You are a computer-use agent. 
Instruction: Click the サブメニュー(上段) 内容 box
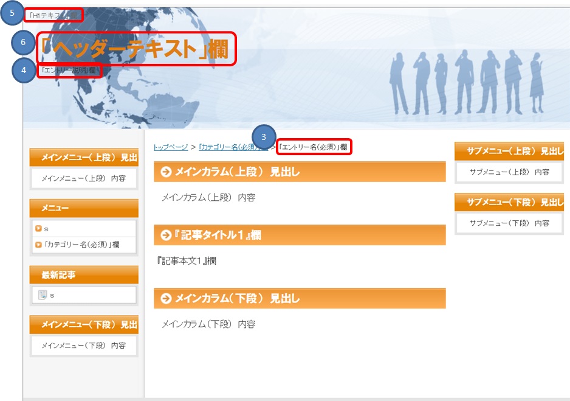(x=509, y=172)
